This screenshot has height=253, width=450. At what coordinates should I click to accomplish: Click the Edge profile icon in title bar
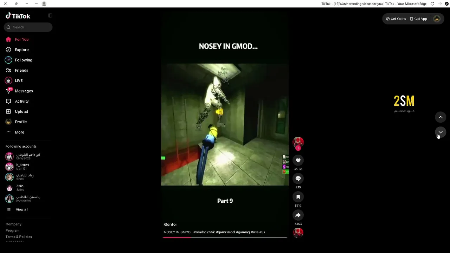44,4
